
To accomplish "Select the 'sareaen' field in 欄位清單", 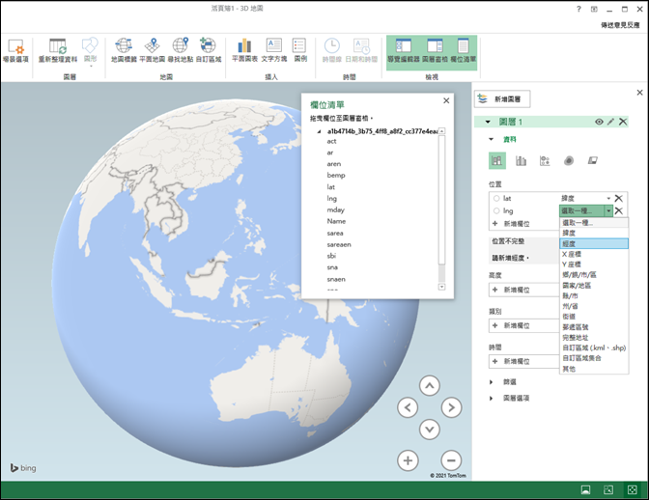I will (x=339, y=245).
